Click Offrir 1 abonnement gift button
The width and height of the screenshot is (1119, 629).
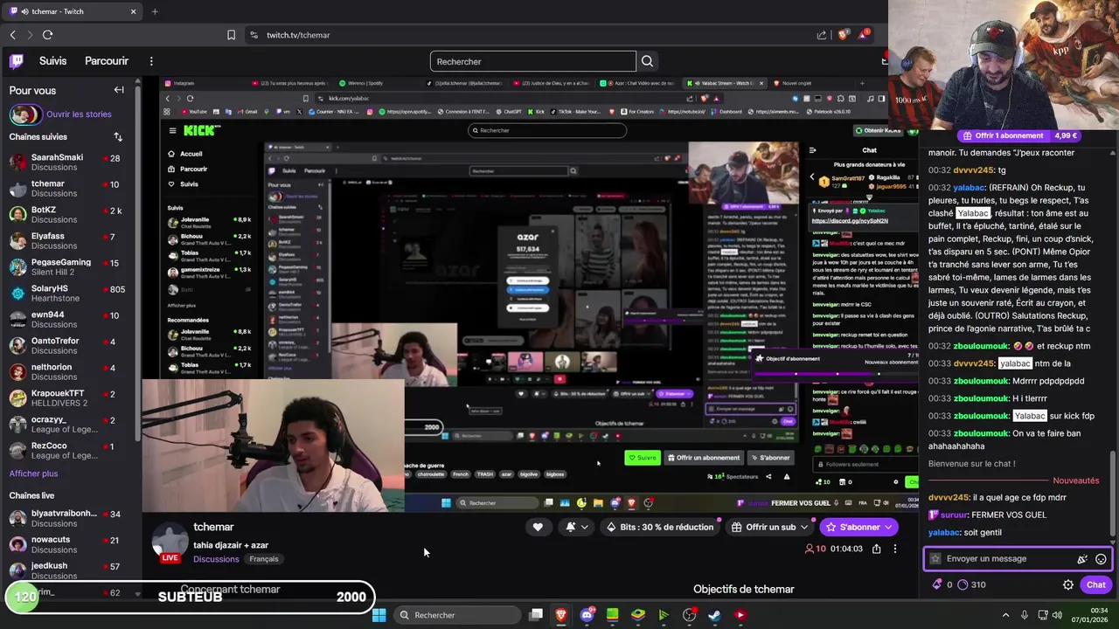click(1003, 135)
